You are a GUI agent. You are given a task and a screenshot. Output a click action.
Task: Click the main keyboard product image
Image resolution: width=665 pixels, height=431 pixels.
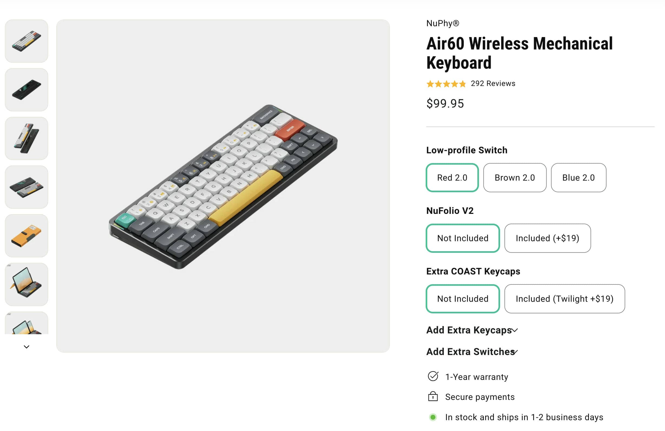[223, 186]
